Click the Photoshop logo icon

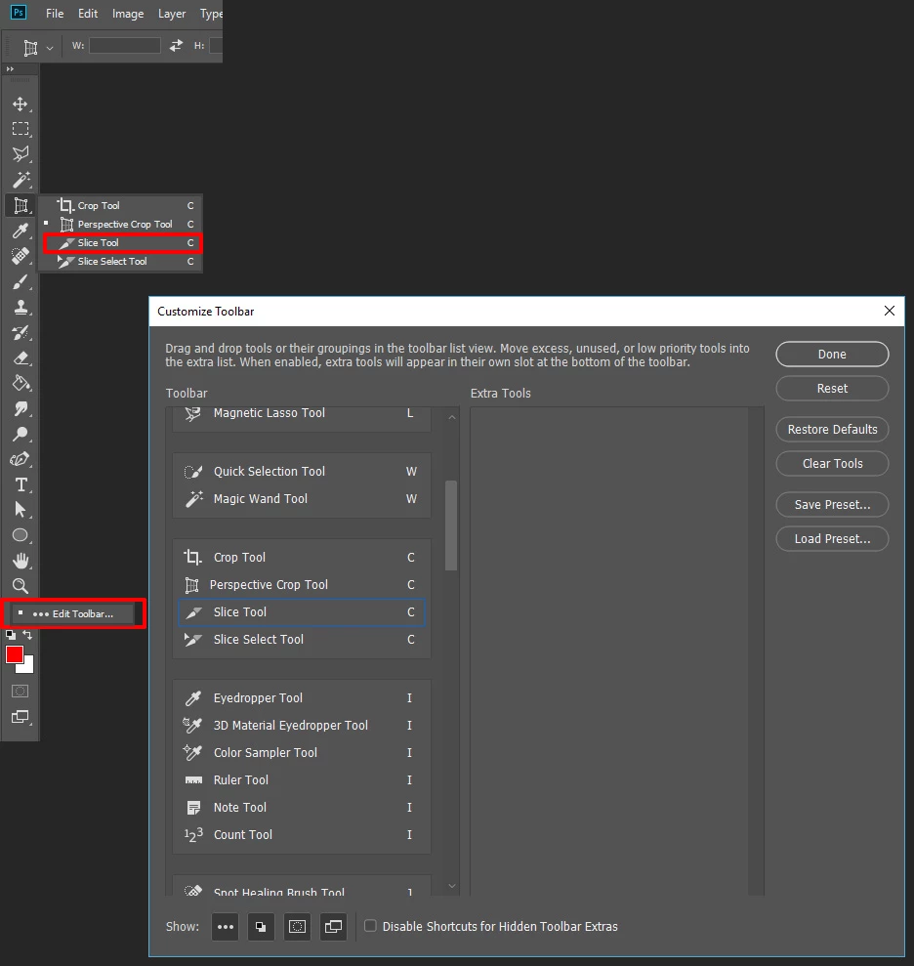click(19, 13)
